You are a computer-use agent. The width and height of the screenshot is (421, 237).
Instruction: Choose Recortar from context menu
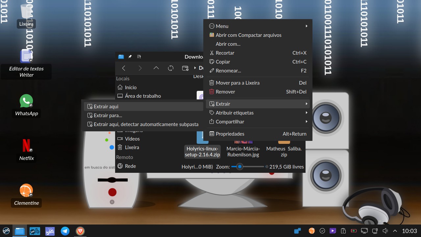coord(258,53)
